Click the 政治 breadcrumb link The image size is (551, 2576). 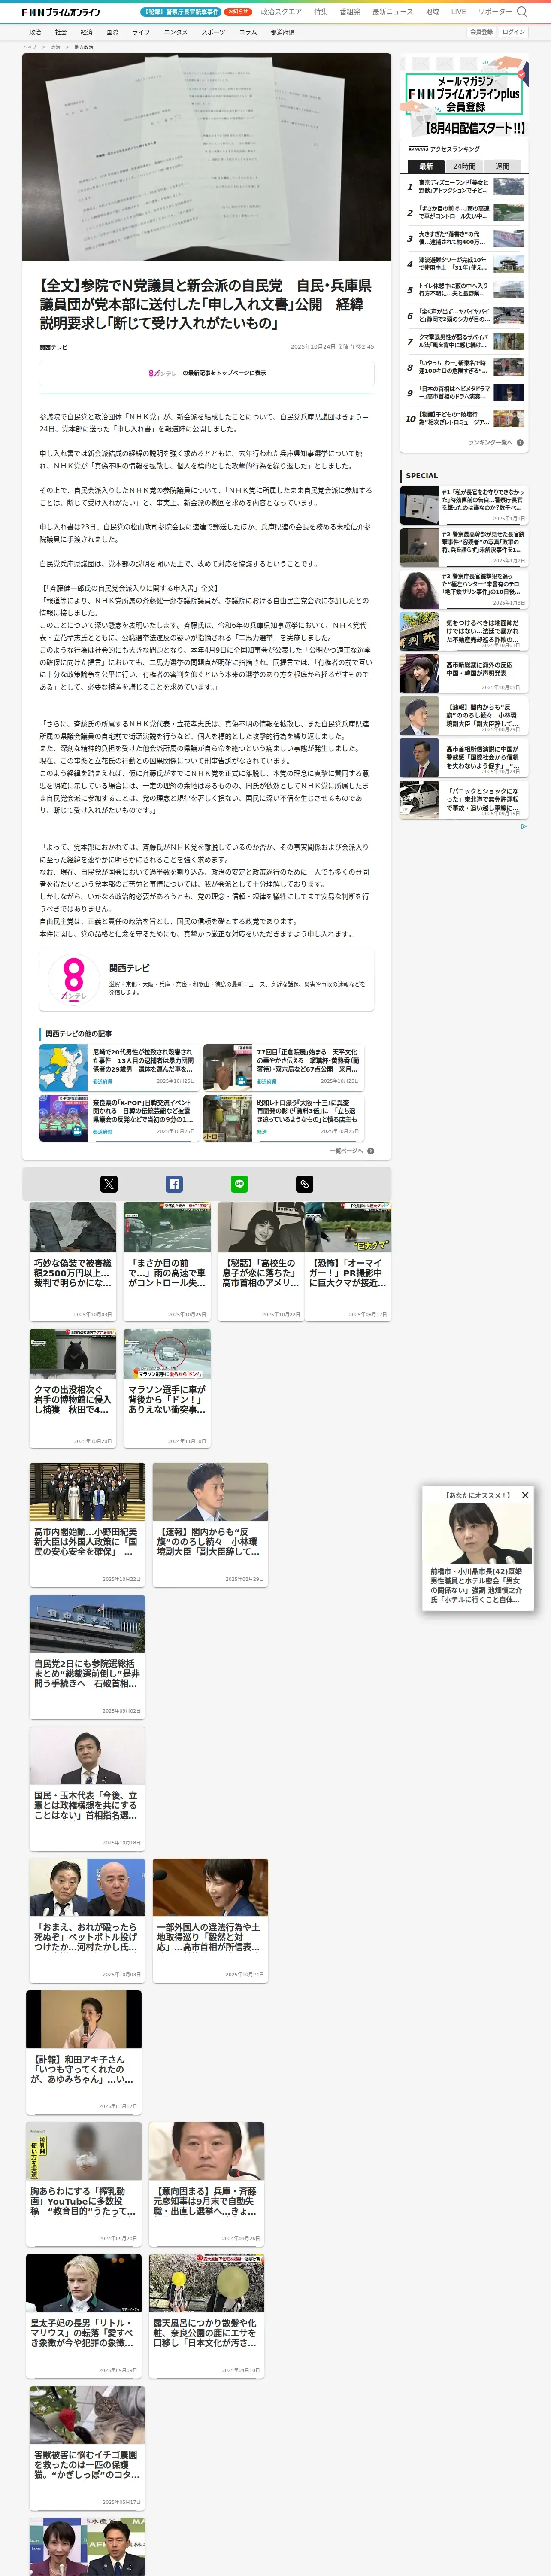(55, 47)
